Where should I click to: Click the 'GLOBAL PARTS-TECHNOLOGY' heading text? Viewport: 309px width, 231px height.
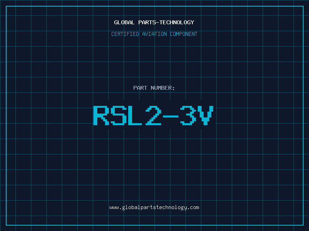[x=154, y=22]
